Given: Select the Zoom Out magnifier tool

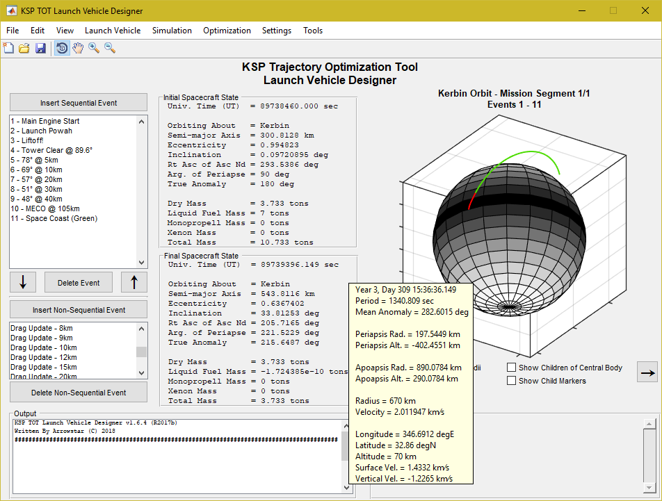Looking at the screenshot, I should 110,48.
